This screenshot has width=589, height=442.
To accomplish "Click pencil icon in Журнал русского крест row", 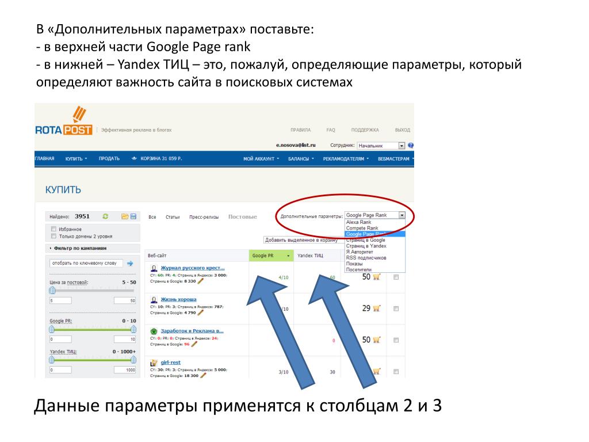I will tap(201, 281).
